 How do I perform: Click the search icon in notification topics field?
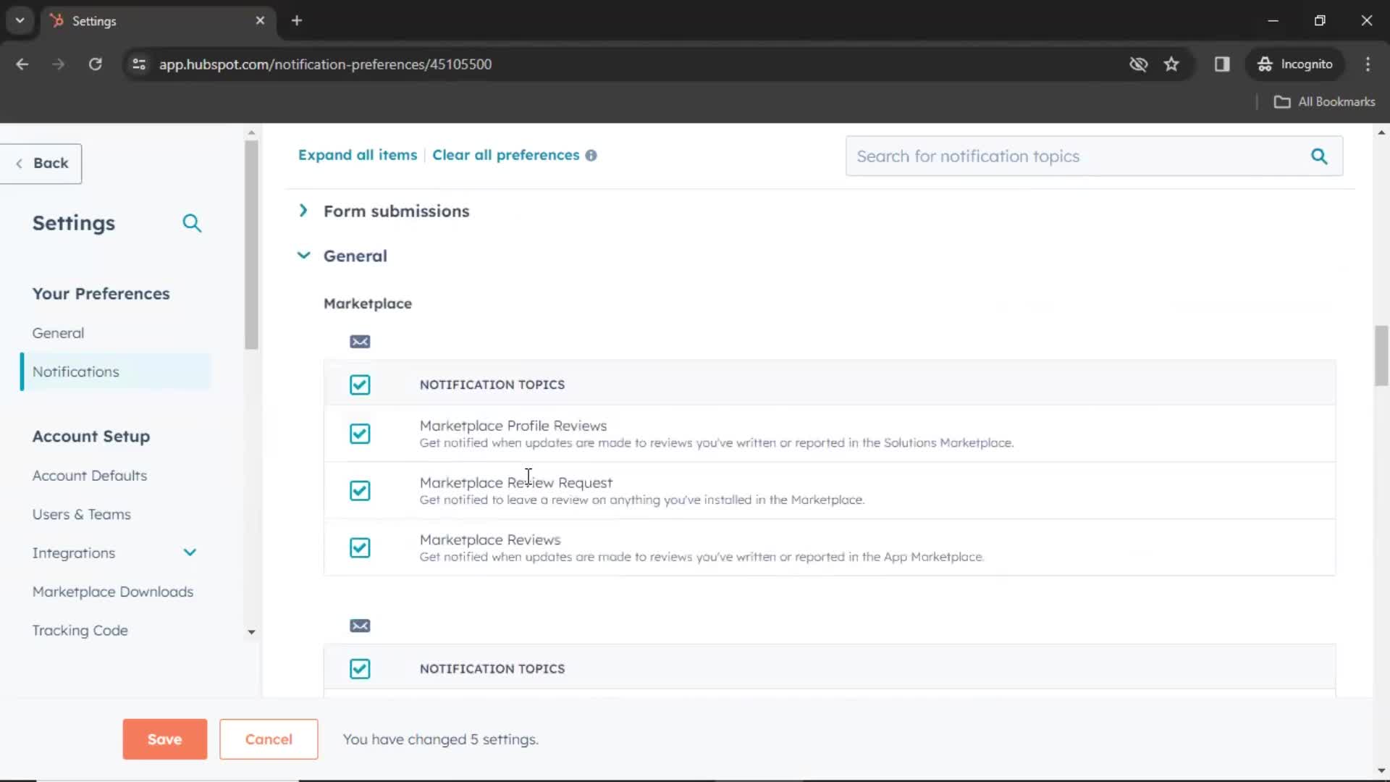point(1319,156)
